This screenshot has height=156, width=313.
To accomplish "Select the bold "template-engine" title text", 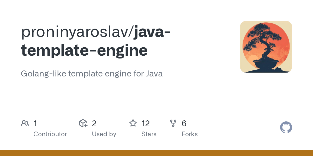I will coord(84,51).
